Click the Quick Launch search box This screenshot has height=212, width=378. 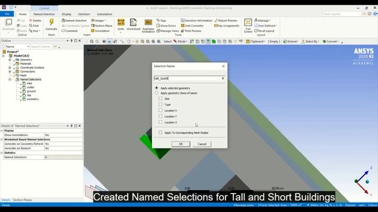point(342,14)
